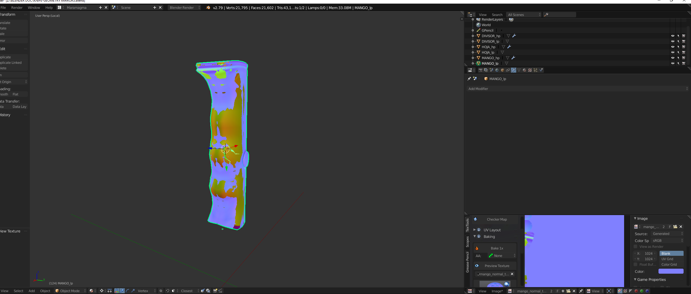Disable selectability of DIVISOR_lp
The image size is (691, 294).
678,42
